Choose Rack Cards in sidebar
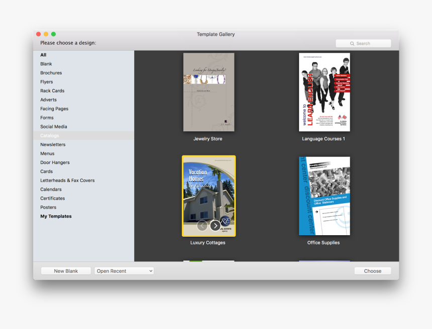This screenshot has height=329, width=432. (x=52, y=91)
